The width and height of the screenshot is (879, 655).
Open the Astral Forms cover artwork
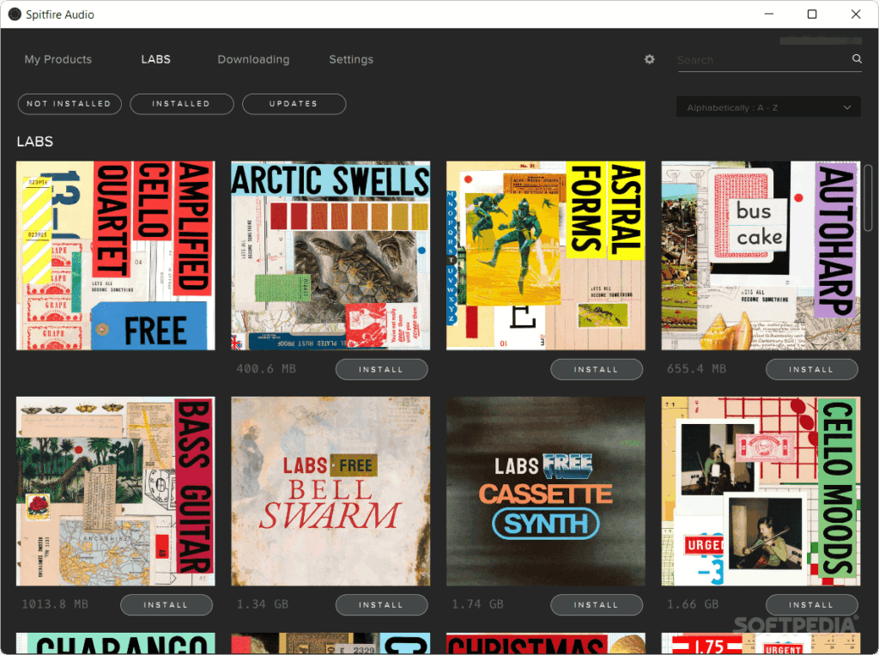pos(545,256)
